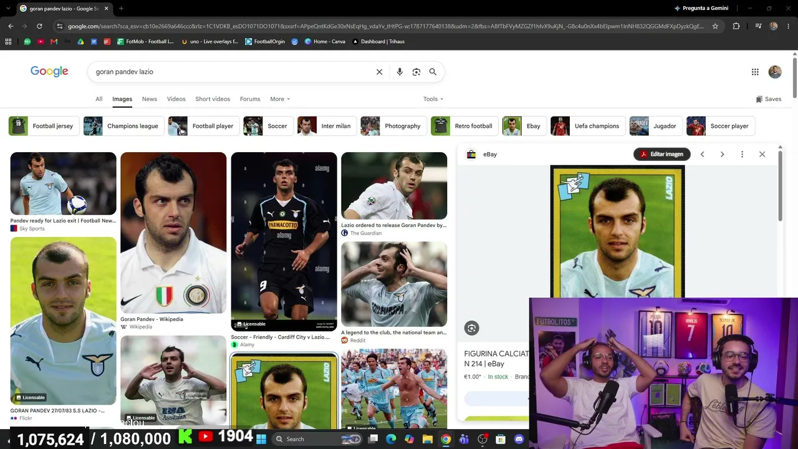798x449 pixels.
Task: Start a voice search with the microphone
Action: click(x=400, y=72)
